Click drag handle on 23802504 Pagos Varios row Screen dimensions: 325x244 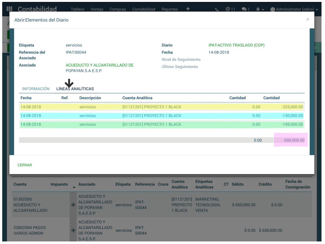click(73, 230)
